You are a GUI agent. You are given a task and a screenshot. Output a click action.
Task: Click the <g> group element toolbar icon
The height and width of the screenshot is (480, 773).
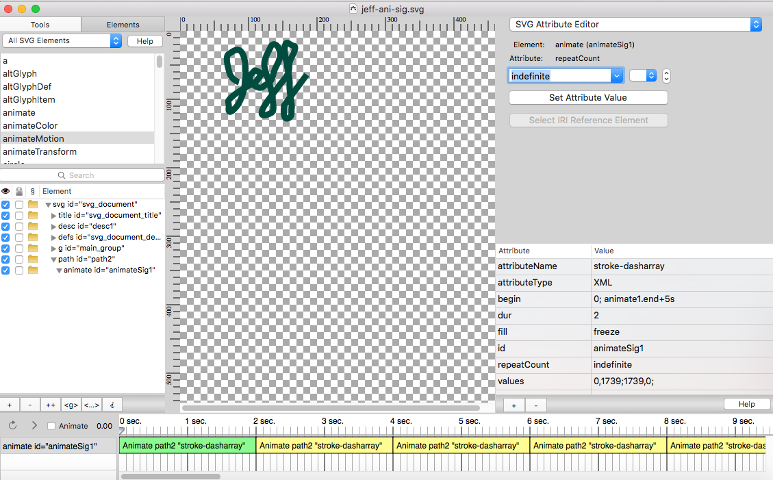[x=71, y=405]
